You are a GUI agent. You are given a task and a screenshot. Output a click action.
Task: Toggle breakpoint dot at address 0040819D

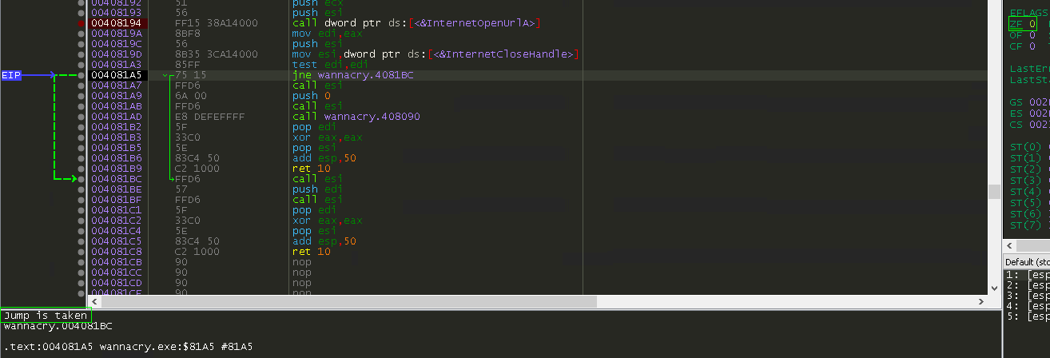[x=82, y=54]
